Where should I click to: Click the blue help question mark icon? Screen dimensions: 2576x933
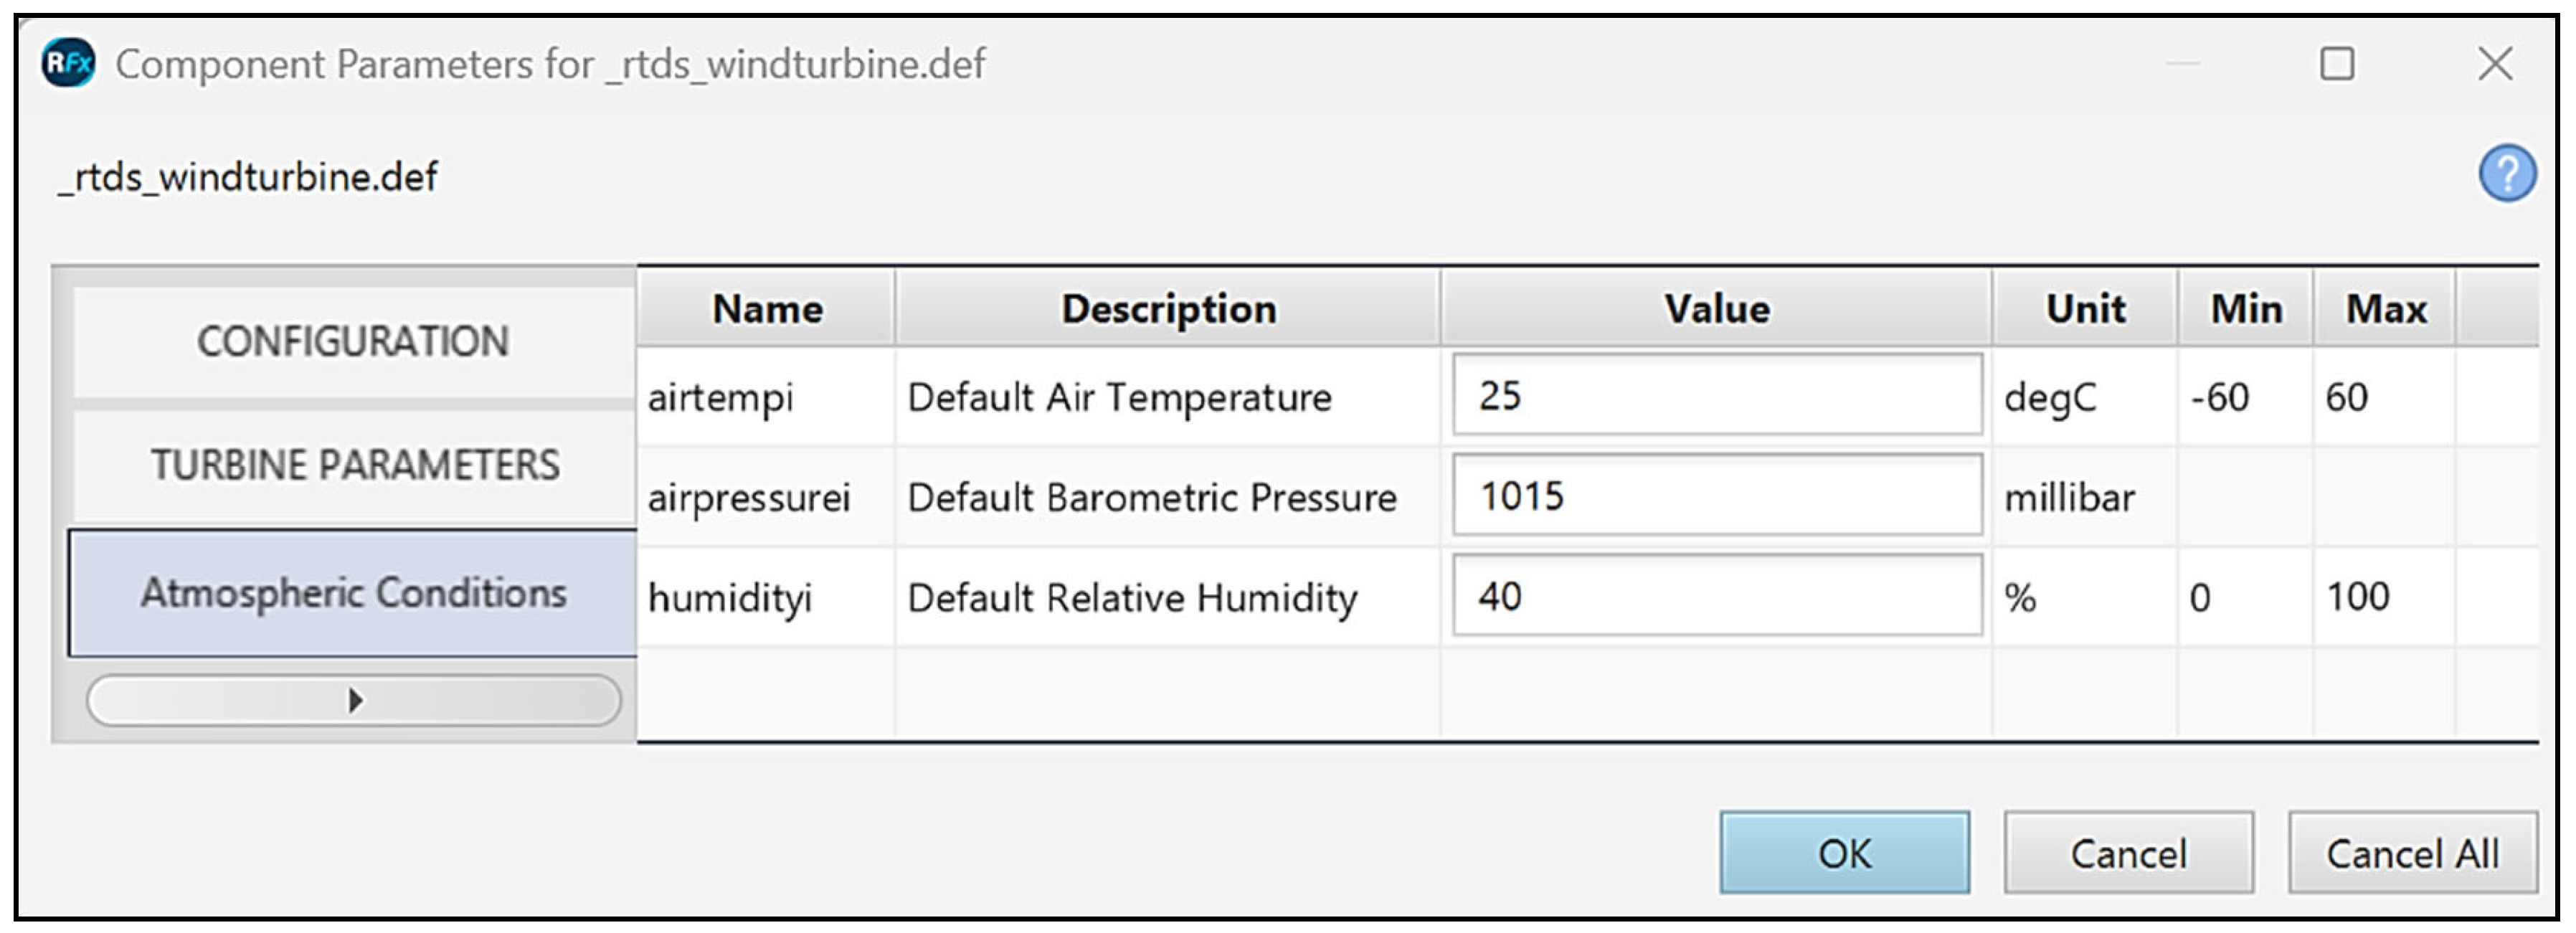pyautogui.click(x=2506, y=174)
